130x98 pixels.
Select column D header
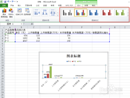tap(50, 27)
